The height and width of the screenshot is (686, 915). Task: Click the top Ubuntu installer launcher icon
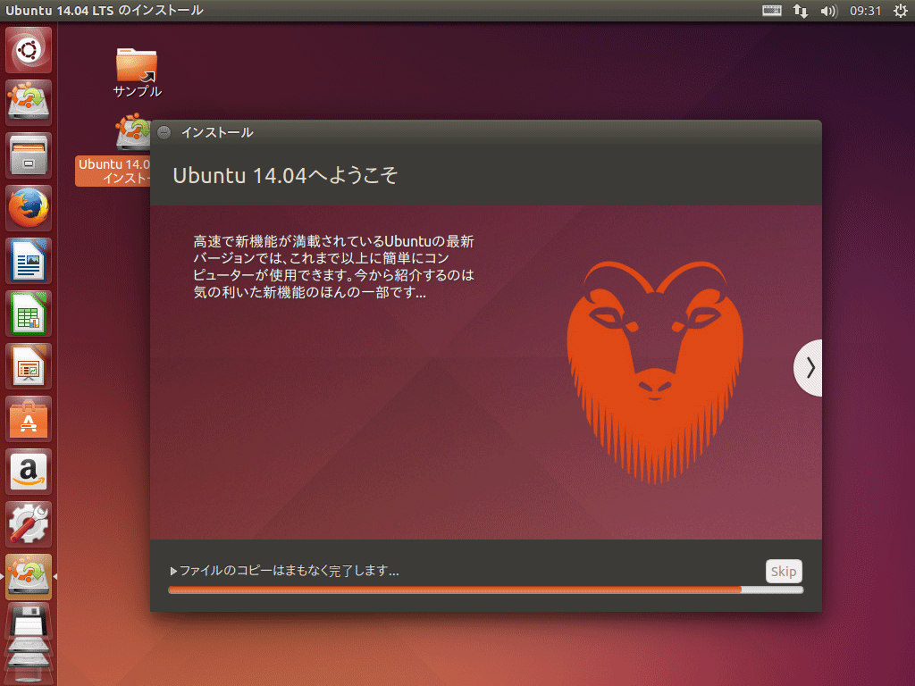(x=29, y=102)
